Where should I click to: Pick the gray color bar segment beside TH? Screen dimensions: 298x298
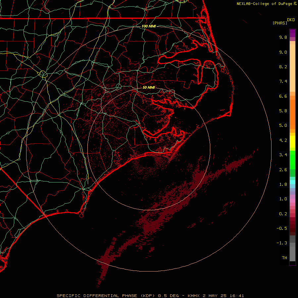point(292,254)
